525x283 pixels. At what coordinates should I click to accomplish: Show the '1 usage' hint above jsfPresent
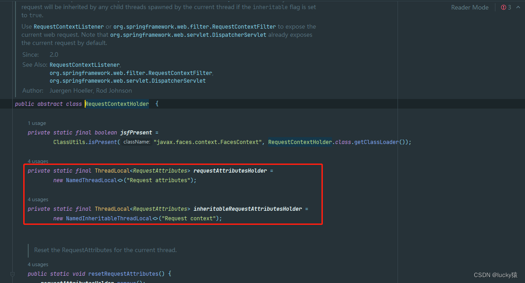pyautogui.click(x=37, y=123)
